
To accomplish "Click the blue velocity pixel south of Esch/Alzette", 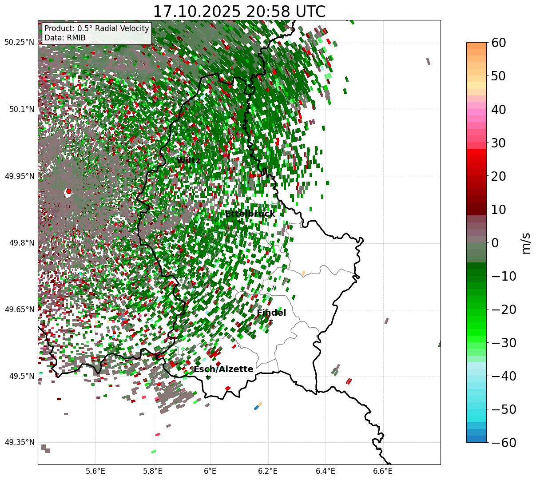I will 256,408.
